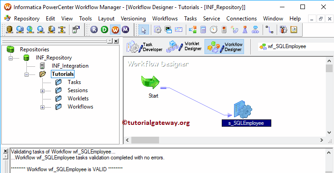Click the repository database icon in the toolbar

coord(10,30)
